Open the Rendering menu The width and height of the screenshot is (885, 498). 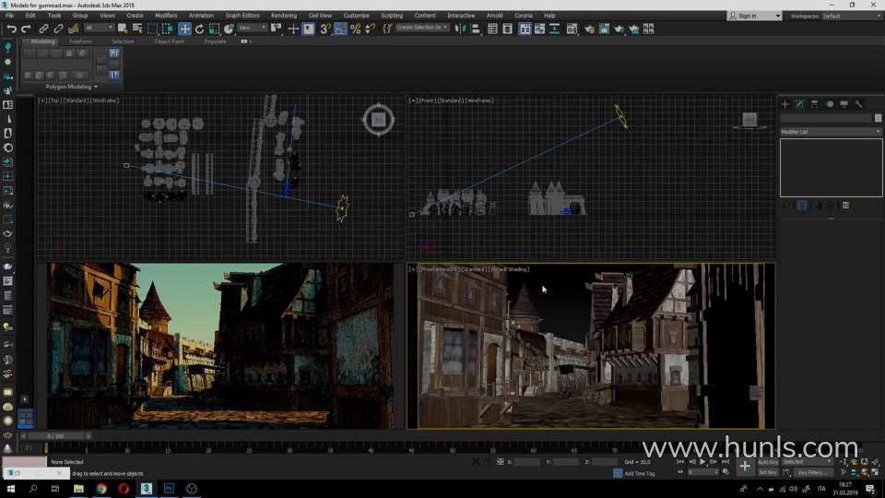tap(284, 16)
